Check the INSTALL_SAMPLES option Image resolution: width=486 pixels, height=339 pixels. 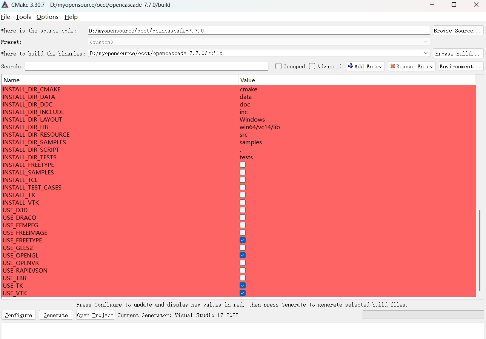pyautogui.click(x=242, y=172)
